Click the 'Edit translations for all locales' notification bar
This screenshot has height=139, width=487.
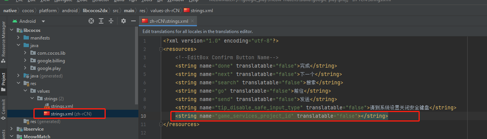313,32
